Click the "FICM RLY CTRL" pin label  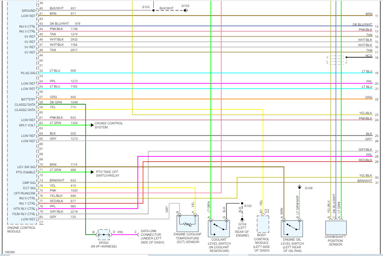coord(24,214)
